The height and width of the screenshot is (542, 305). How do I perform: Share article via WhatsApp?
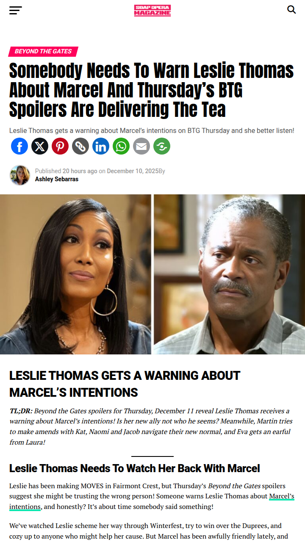tap(121, 146)
